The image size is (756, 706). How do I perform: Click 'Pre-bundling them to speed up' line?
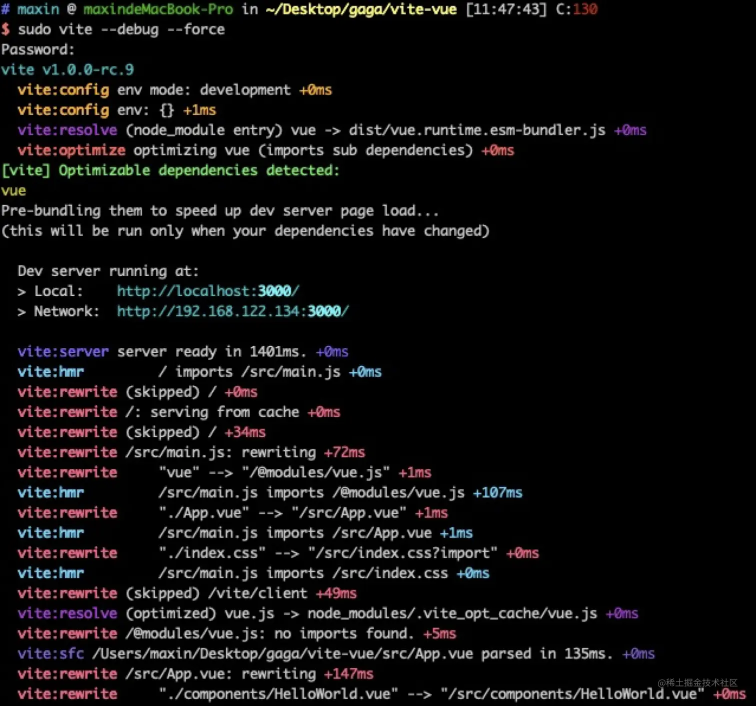220,211
